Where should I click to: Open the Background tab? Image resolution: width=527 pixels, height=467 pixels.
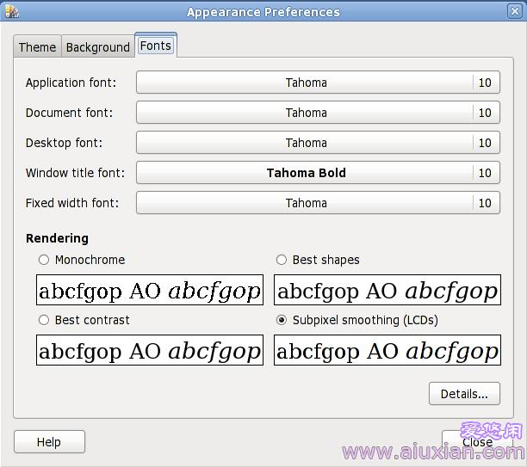[x=97, y=47]
